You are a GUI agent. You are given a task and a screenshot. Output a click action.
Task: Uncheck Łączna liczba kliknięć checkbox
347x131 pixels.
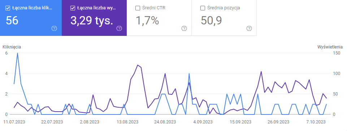[x=8, y=8]
